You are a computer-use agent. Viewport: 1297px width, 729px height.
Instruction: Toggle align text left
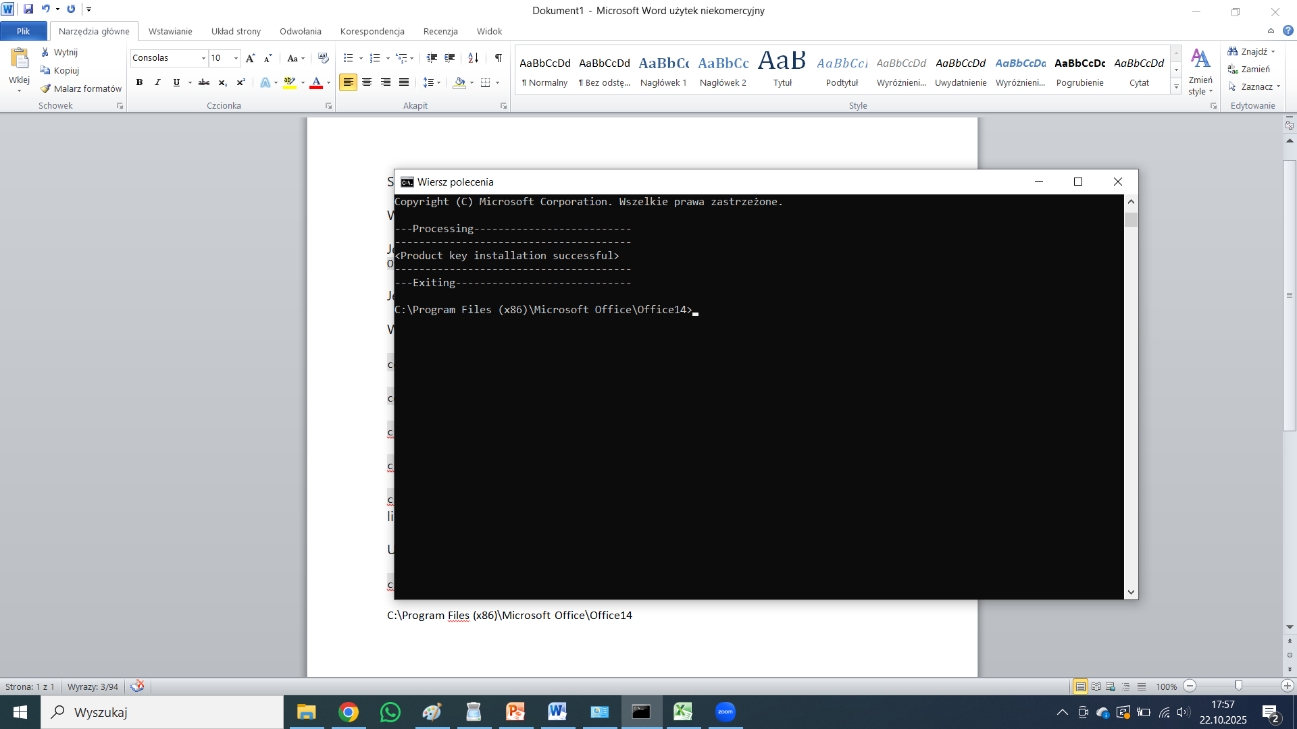point(348,82)
